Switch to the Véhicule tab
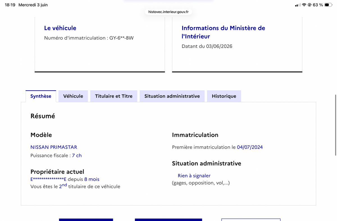Image resolution: width=337 pixels, height=221 pixels. [73, 96]
